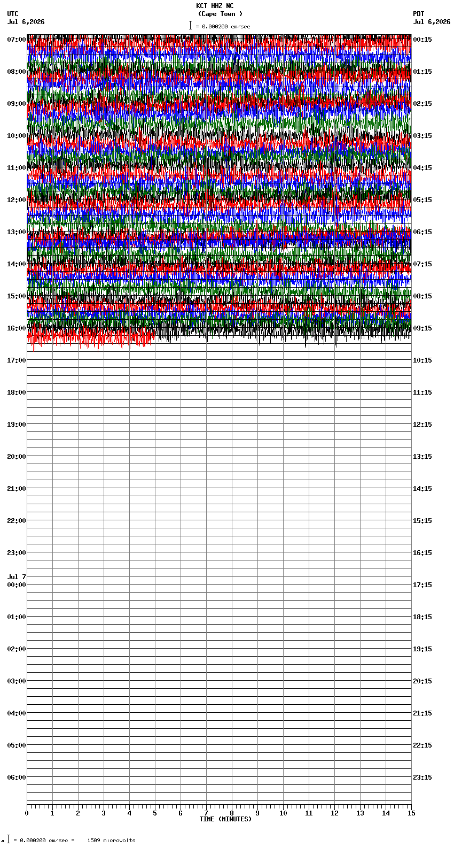The image size is (454, 847).
Task: Click the '14:15' PDT row label
Action: (422, 489)
